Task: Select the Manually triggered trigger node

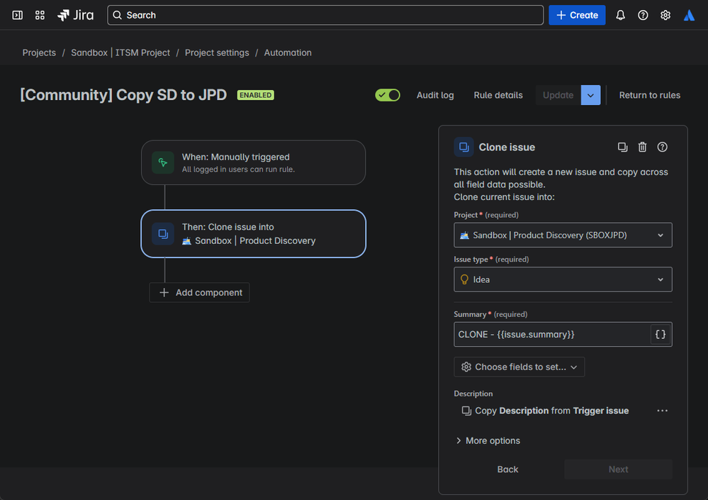Action: [253, 162]
